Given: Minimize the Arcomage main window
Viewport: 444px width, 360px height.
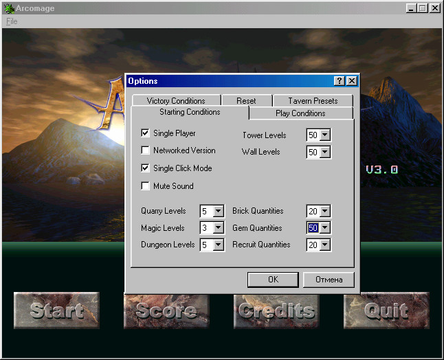Looking at the screenshot, I should click(x=411, y=8).
